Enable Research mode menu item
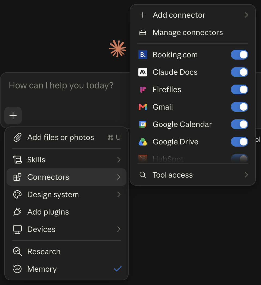Viewport: 261px width, 285px height. pyautogui.click(x=67, y=252)
